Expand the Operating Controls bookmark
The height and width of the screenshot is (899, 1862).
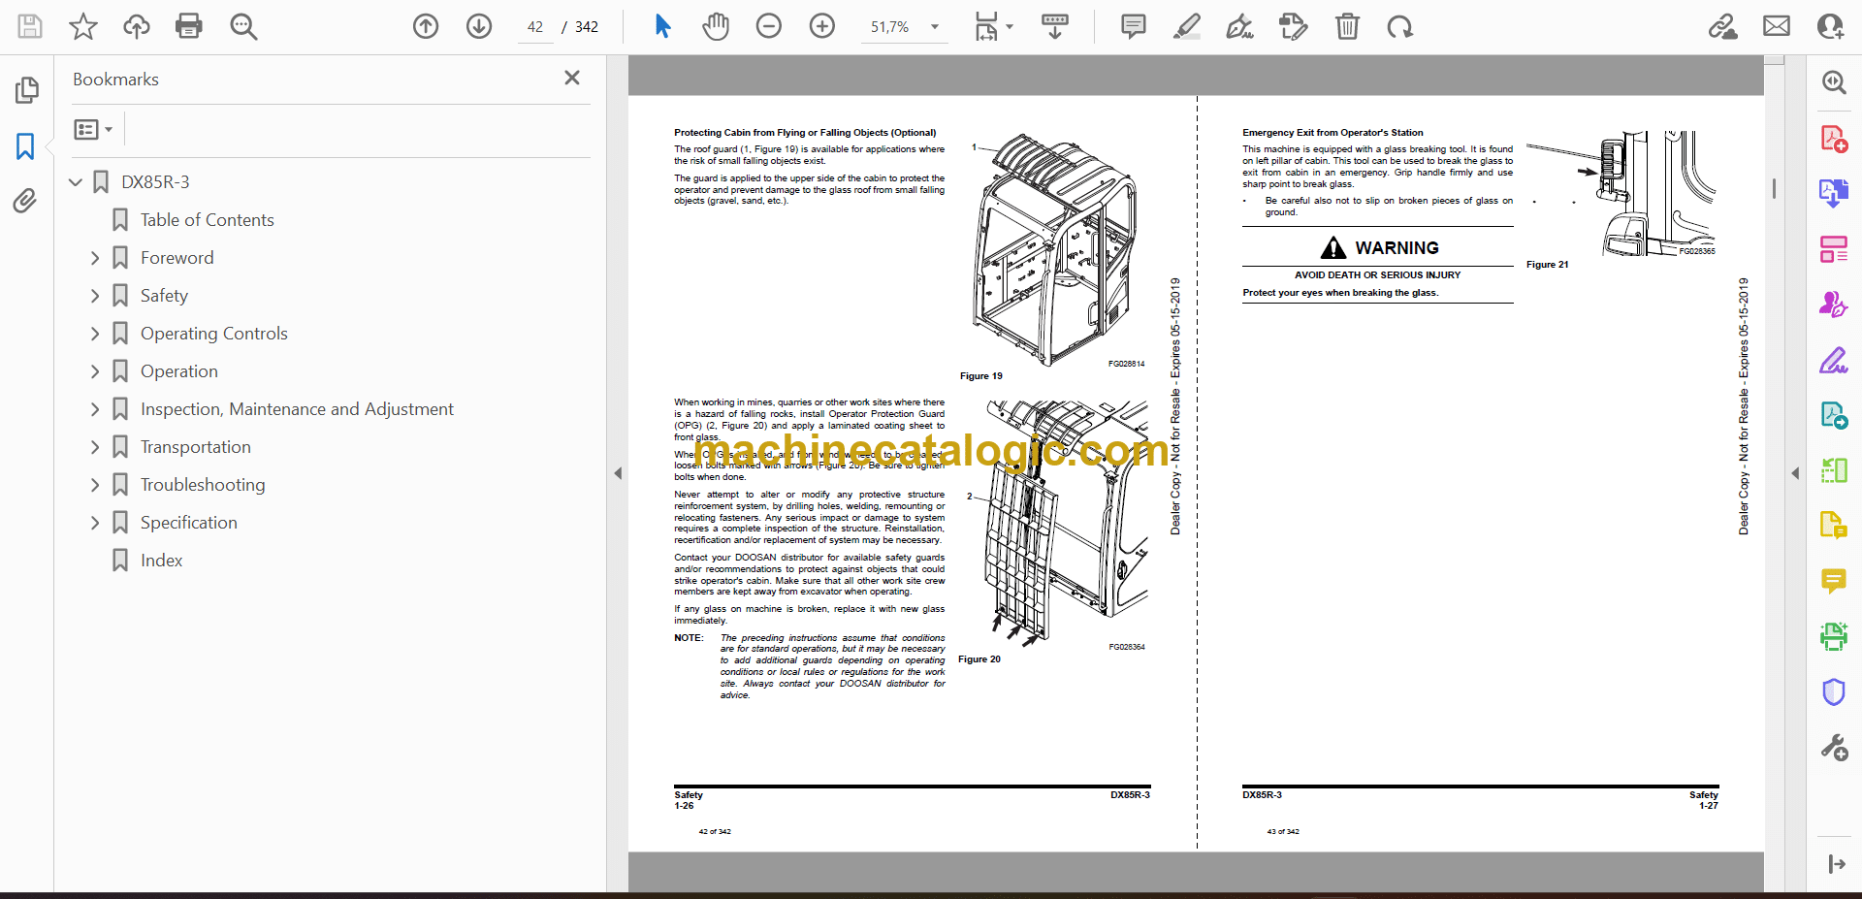click(95, 334)
